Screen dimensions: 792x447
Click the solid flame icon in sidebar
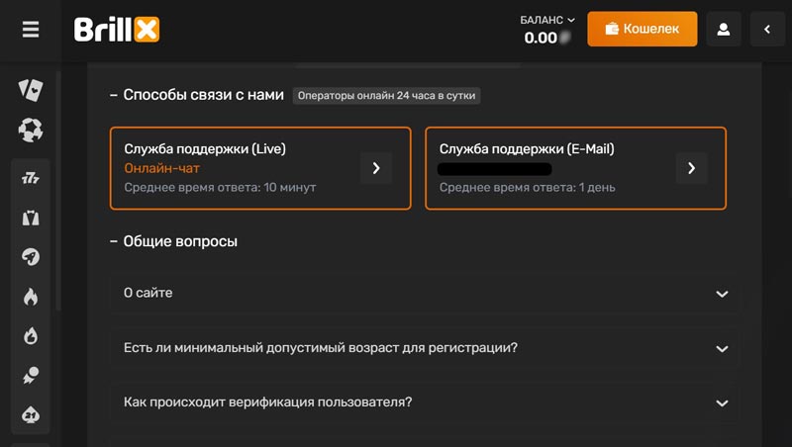[x=31, y=297]
